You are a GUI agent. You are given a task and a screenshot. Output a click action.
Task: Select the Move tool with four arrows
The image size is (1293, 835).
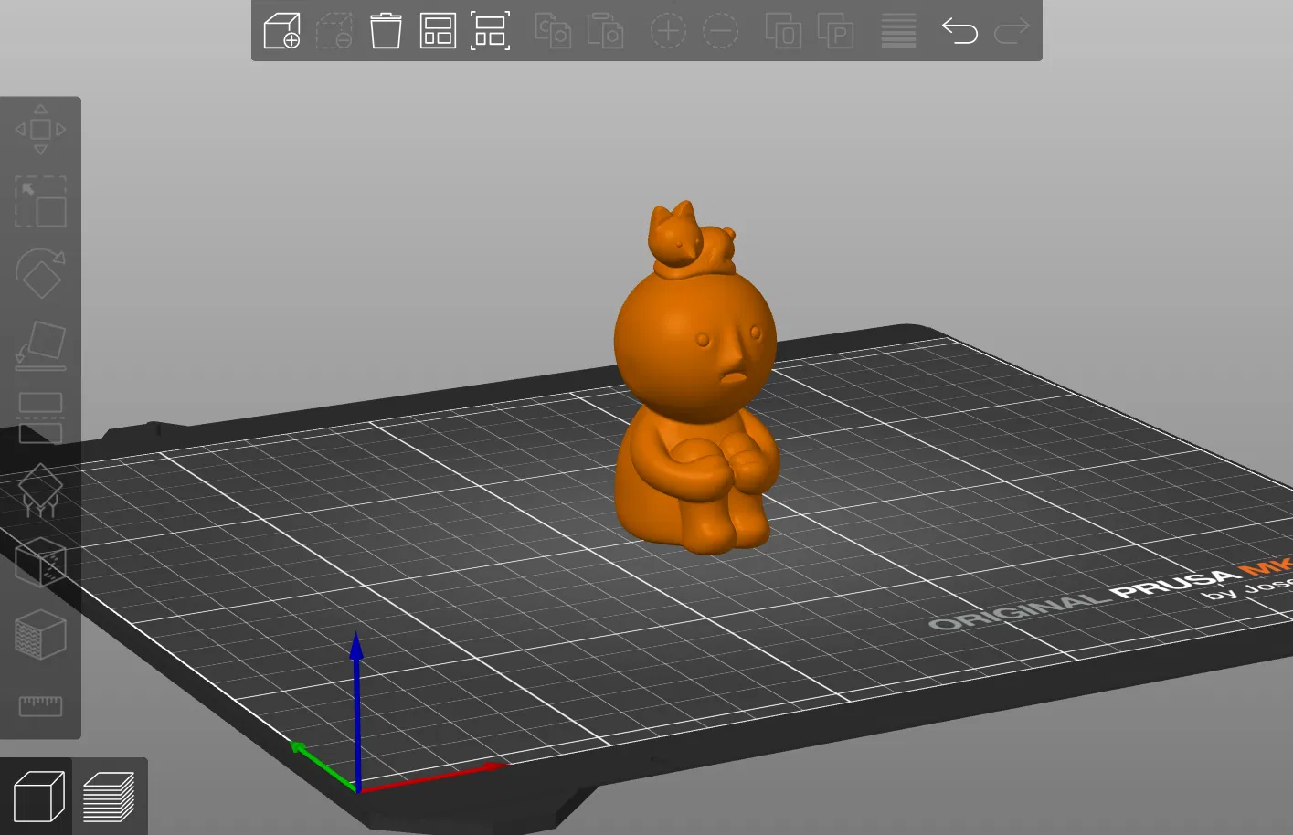[40, 130]
